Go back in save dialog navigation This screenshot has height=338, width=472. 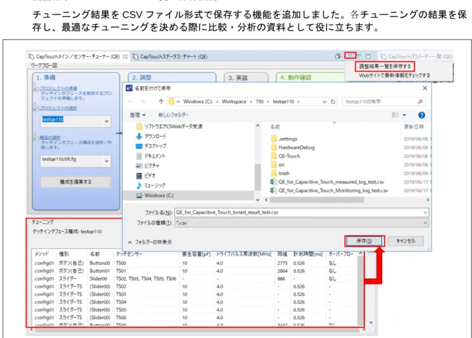[130, 102]
